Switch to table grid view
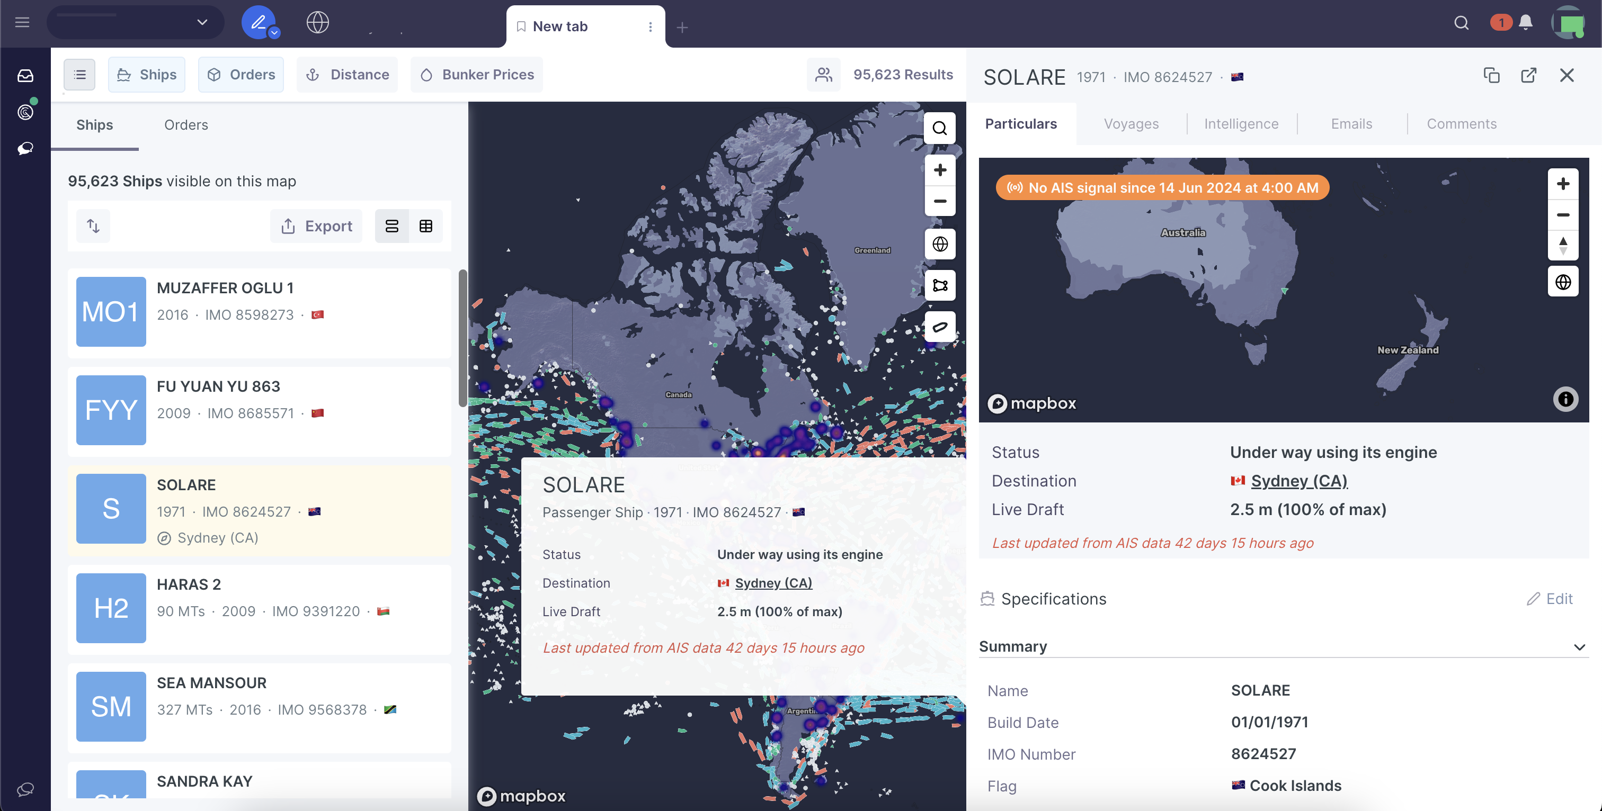 (x=426, y=226)
